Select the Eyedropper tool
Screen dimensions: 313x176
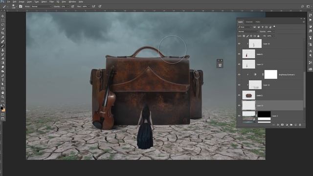point(2,37)
